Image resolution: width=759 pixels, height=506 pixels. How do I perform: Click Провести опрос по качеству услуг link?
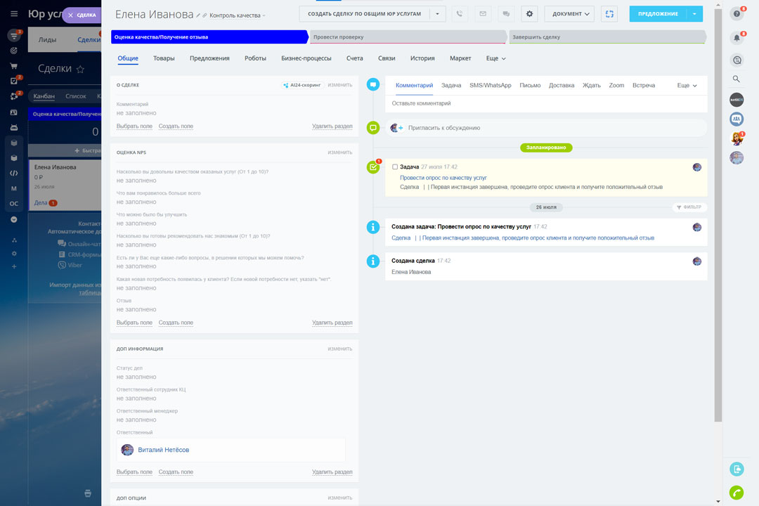coord(443,178)
